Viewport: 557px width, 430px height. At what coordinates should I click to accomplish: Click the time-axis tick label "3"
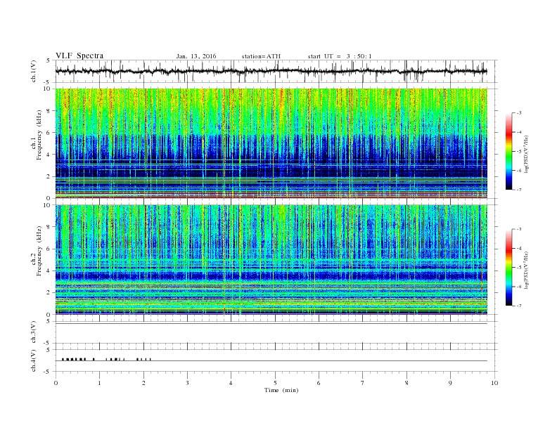188,383
